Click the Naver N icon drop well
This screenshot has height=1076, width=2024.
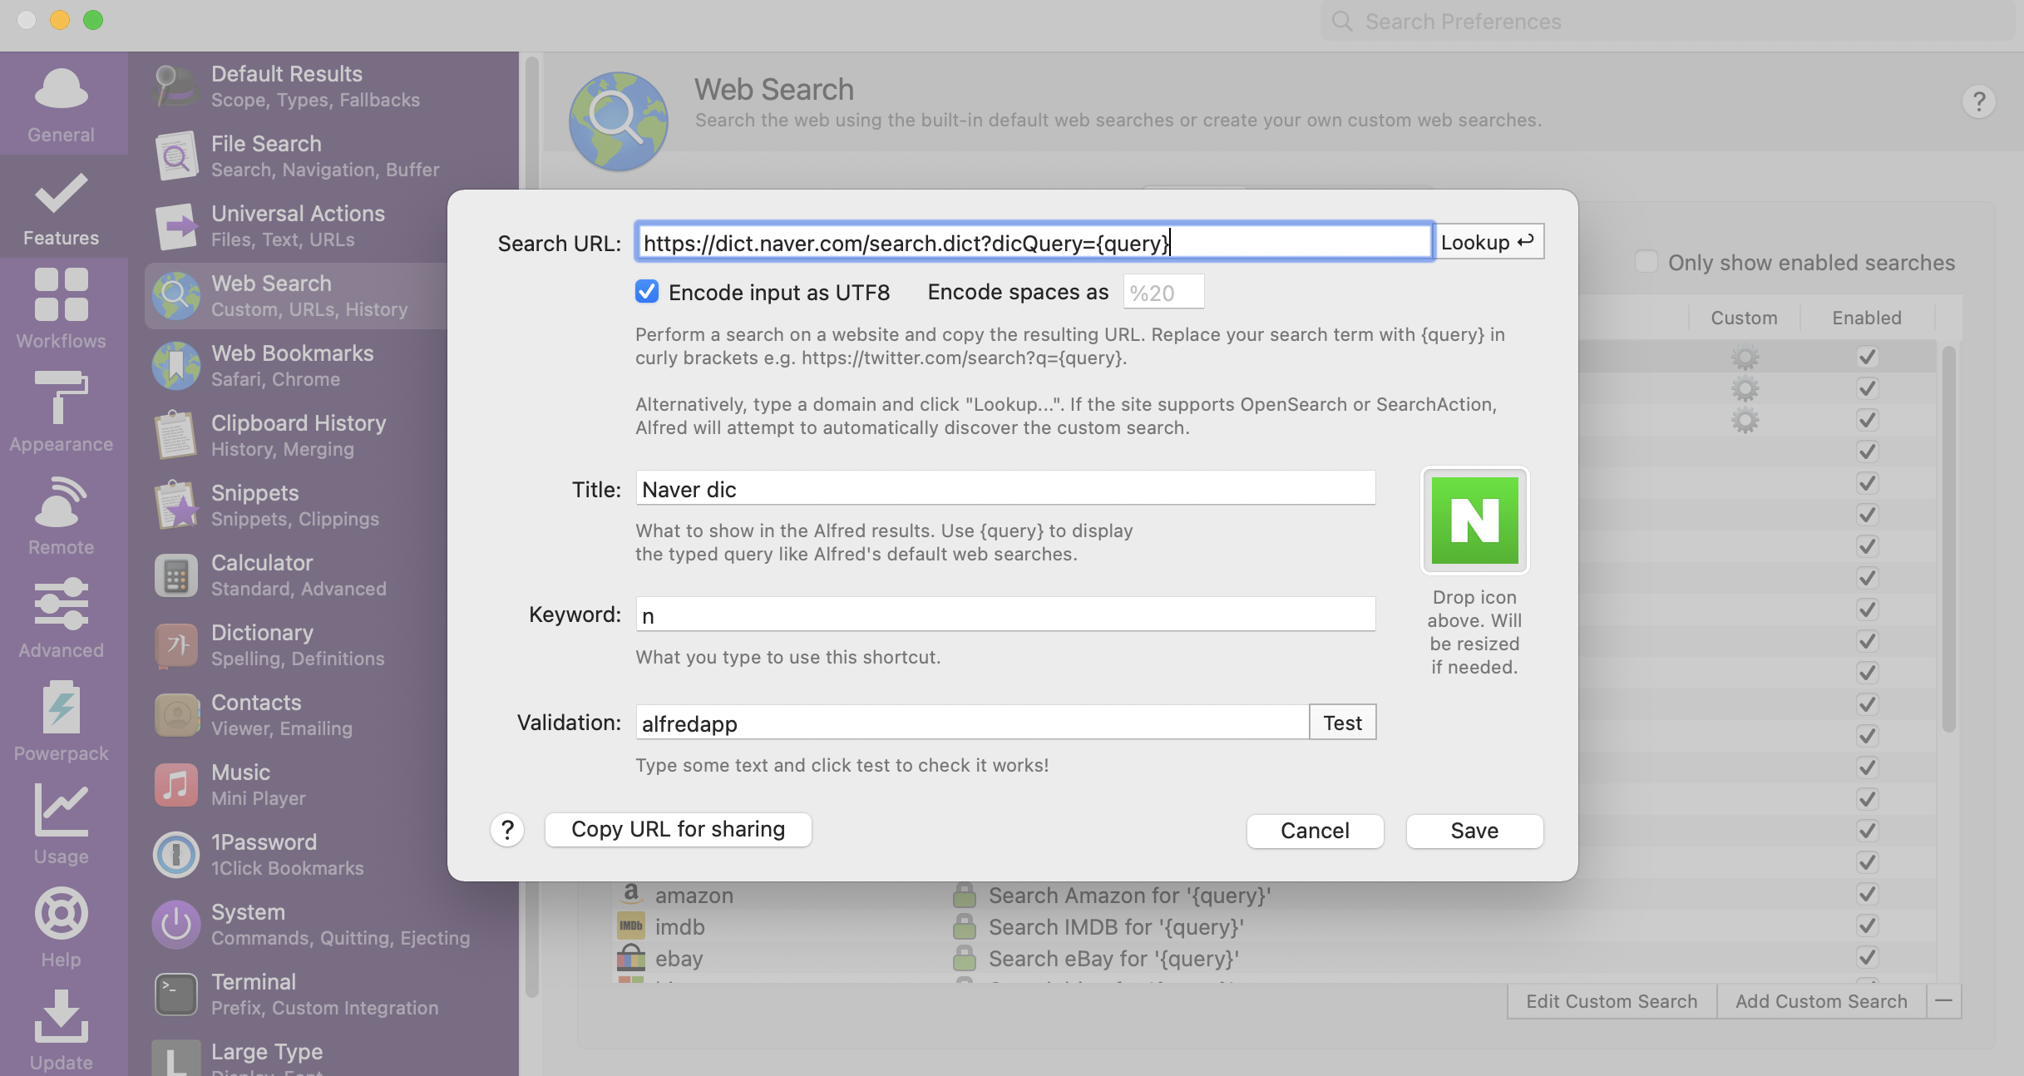[x=1474, y=521]
